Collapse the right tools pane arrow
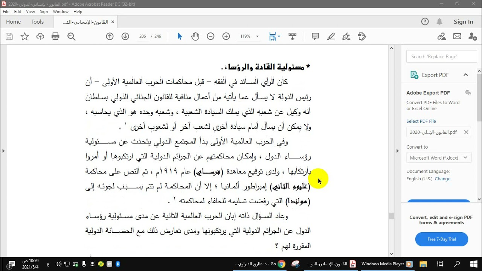Viewport: 482px width, 271px height. [x=397, y=151]
